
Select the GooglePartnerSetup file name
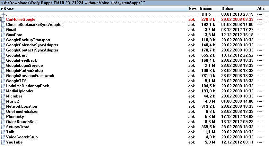(24, 71)
